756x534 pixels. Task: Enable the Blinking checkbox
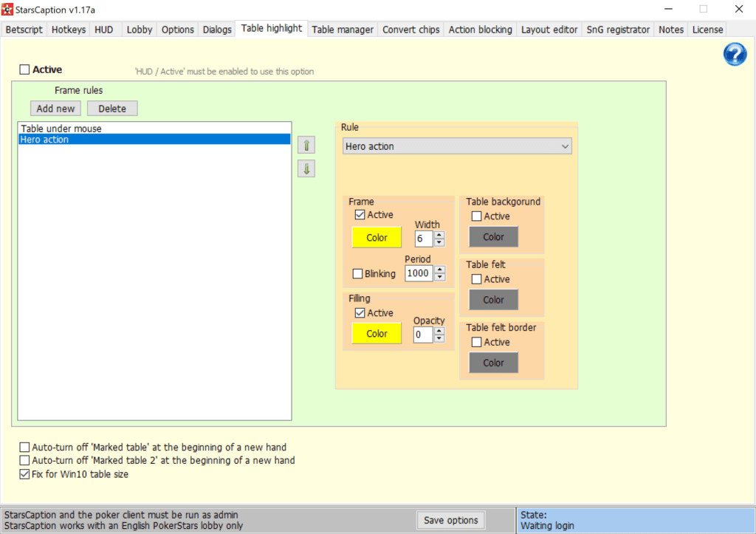tap(358, 273)
